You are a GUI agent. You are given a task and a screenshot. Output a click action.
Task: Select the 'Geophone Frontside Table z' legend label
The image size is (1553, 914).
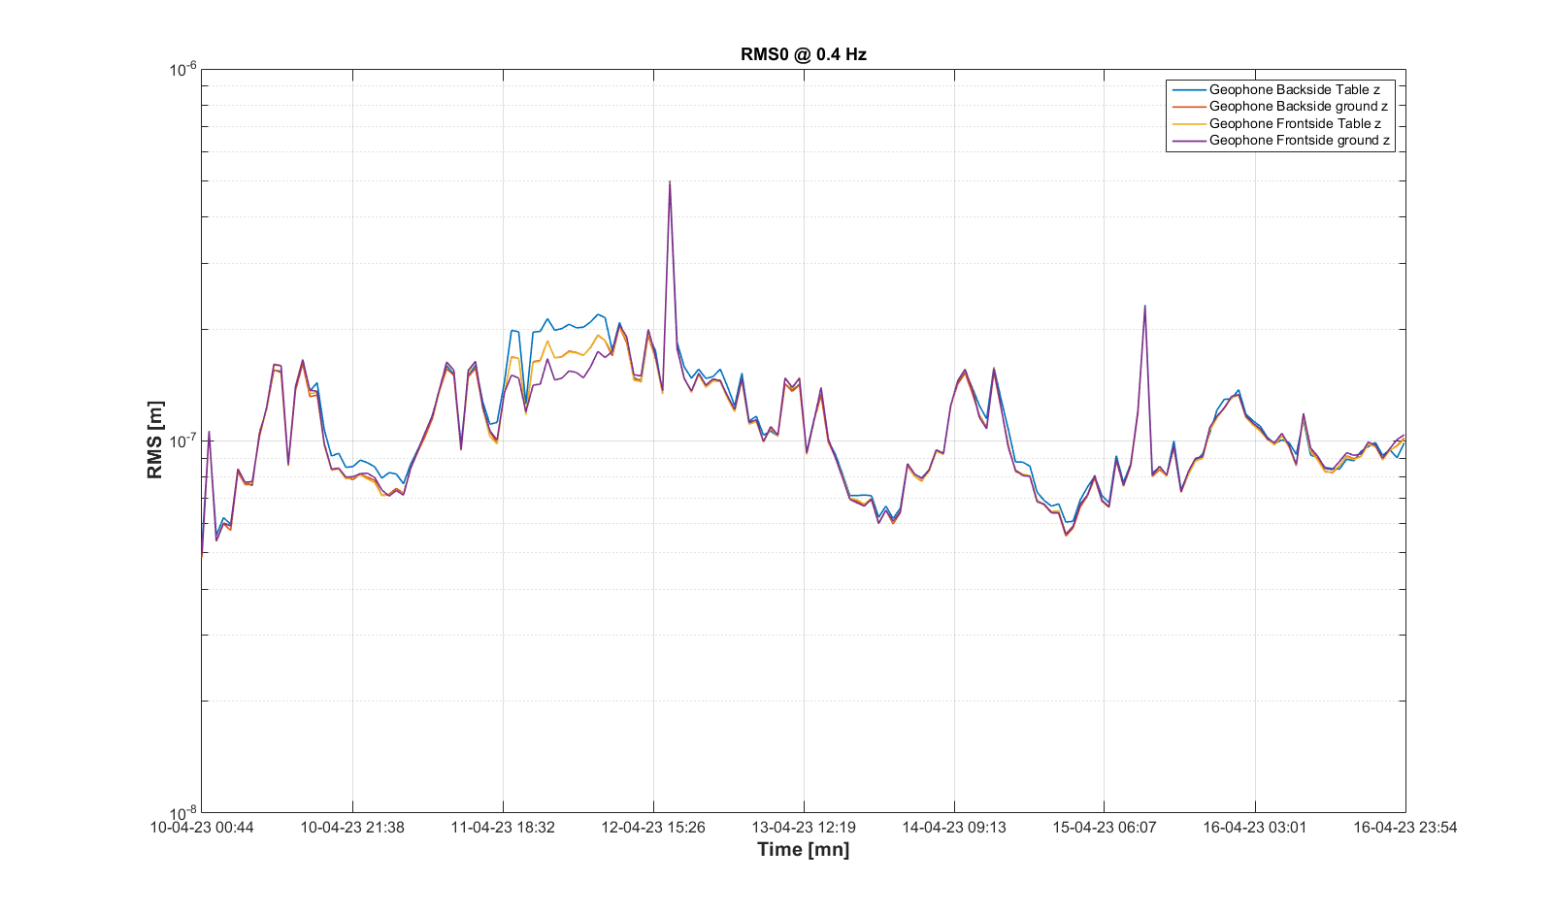[x=1295, y=123]
